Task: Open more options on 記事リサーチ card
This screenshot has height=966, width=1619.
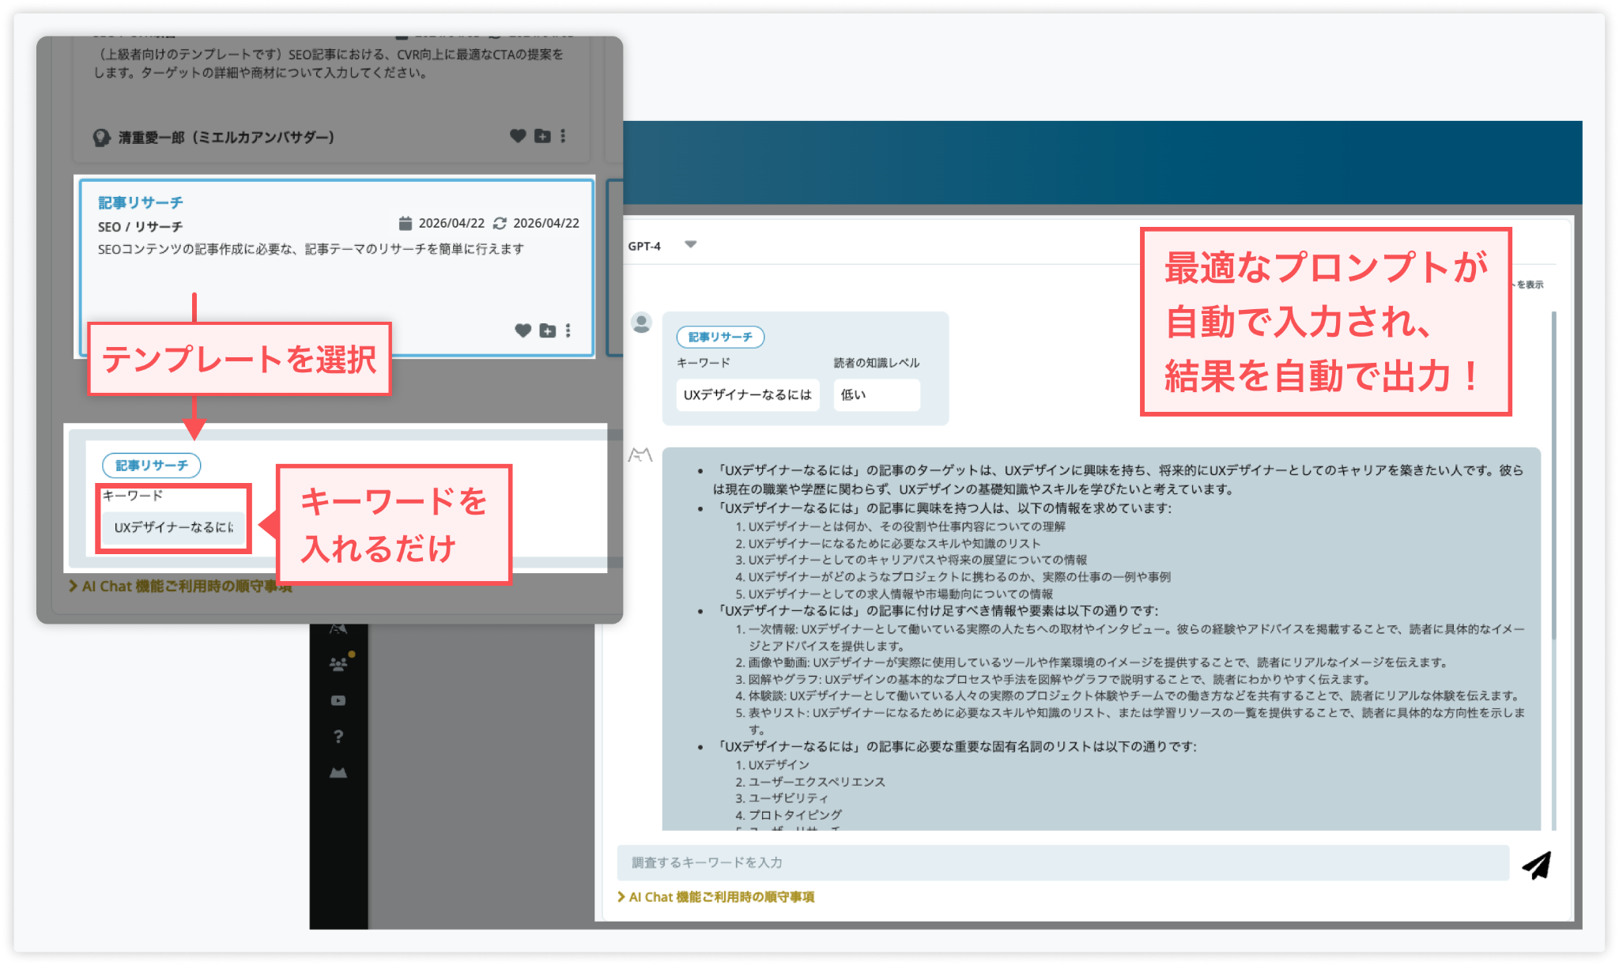Action: tap(568, 330)
